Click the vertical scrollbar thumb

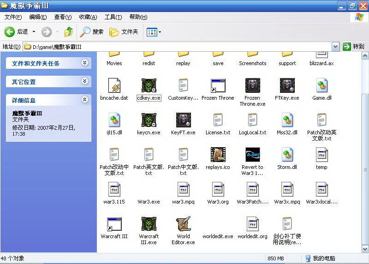point(365,169)
